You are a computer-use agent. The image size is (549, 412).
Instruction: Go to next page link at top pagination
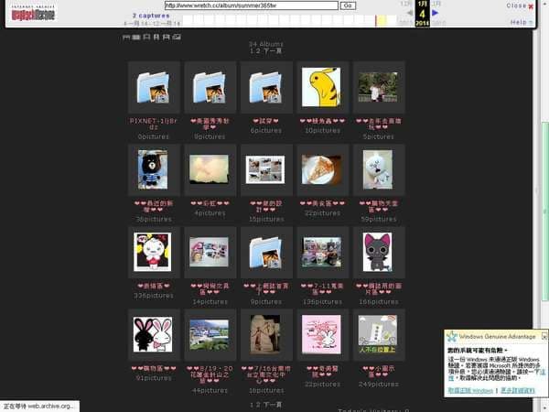tap(273, 51)
